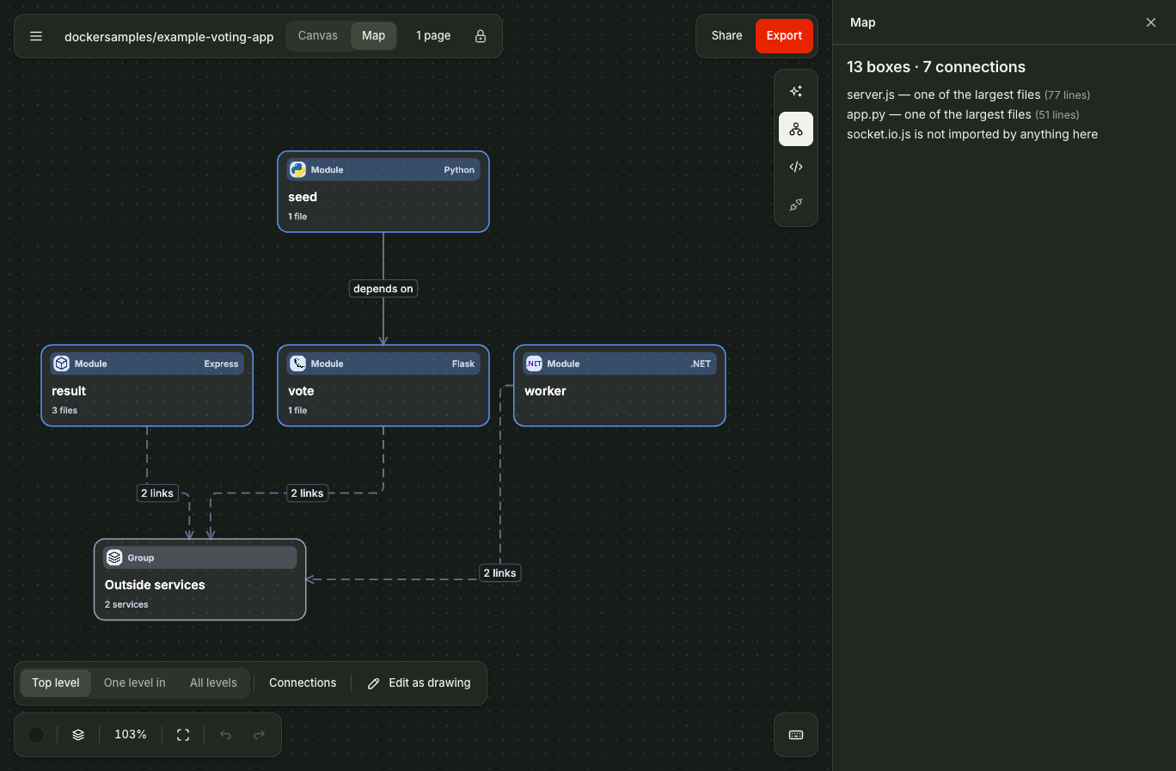Click '2 links' label on worker connection

point(500,573)
